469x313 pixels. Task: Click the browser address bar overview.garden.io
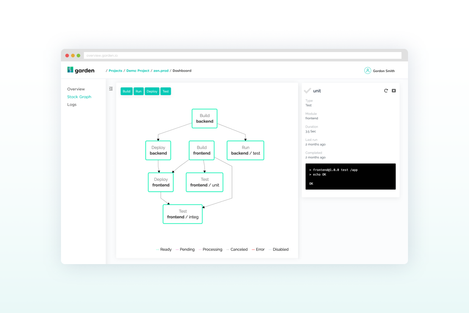(242, 56)
